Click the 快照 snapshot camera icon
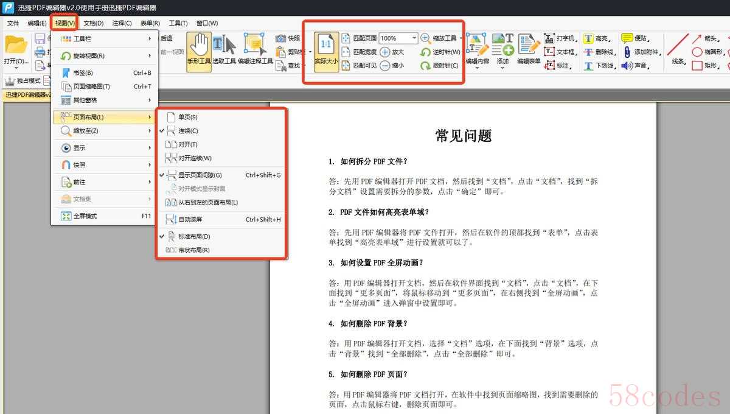 [280, 38]
